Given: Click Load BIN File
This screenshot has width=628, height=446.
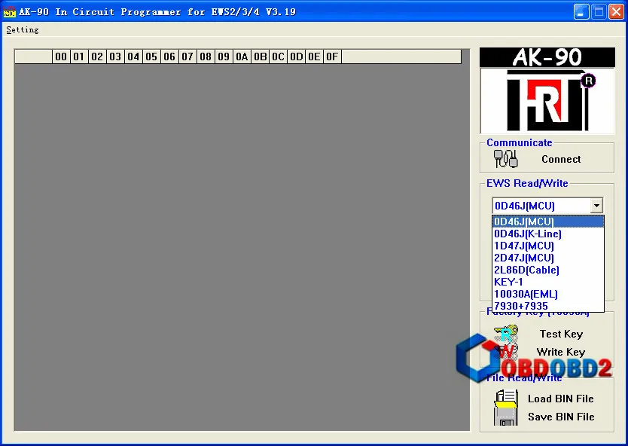Looking at the screenshot, I should point(561,399).
